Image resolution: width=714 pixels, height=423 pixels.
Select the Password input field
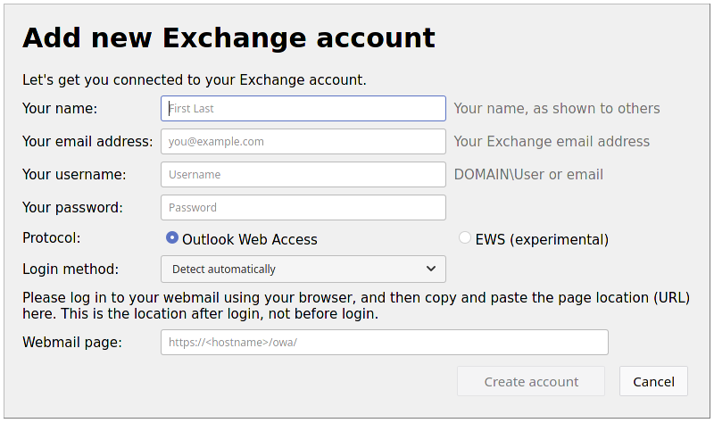(x=303, y=208)
